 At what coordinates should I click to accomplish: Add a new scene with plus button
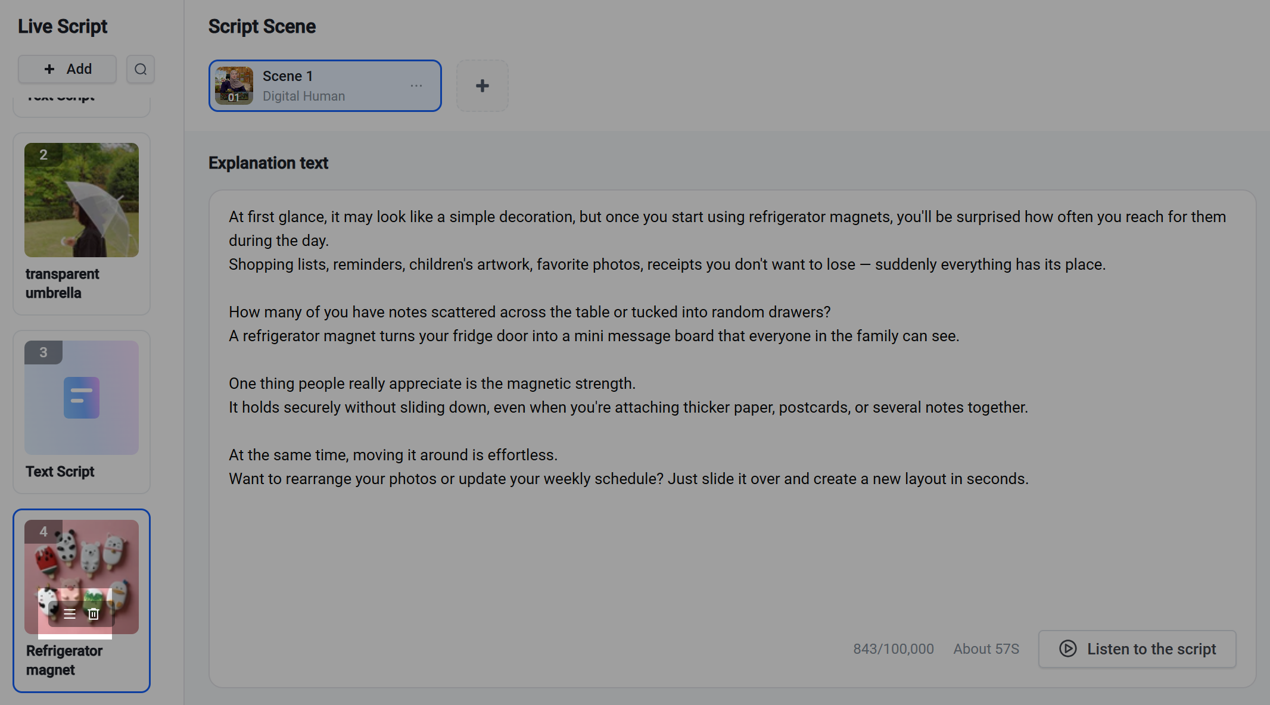pos(483,86)
